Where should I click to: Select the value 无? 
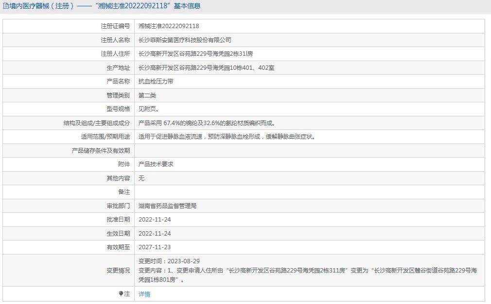pyautogui.click(x=141, y=178)
